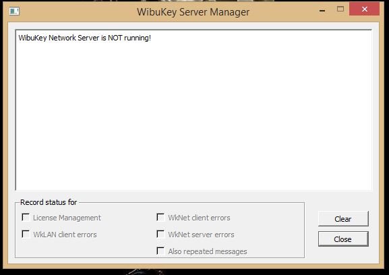Screen dimensions: 389x275
Task: Enable the Also repeated messages checkbox
Action: click(x=160, y=251)
